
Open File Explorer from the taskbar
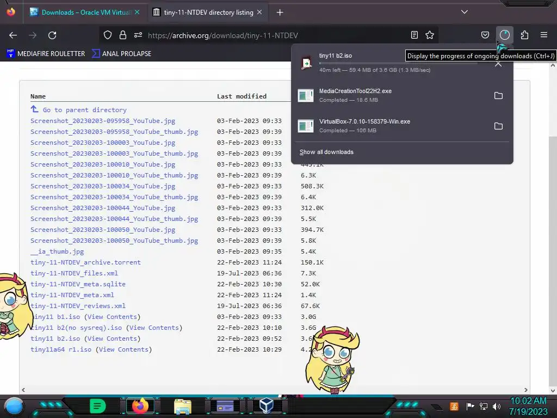point(183,406)
